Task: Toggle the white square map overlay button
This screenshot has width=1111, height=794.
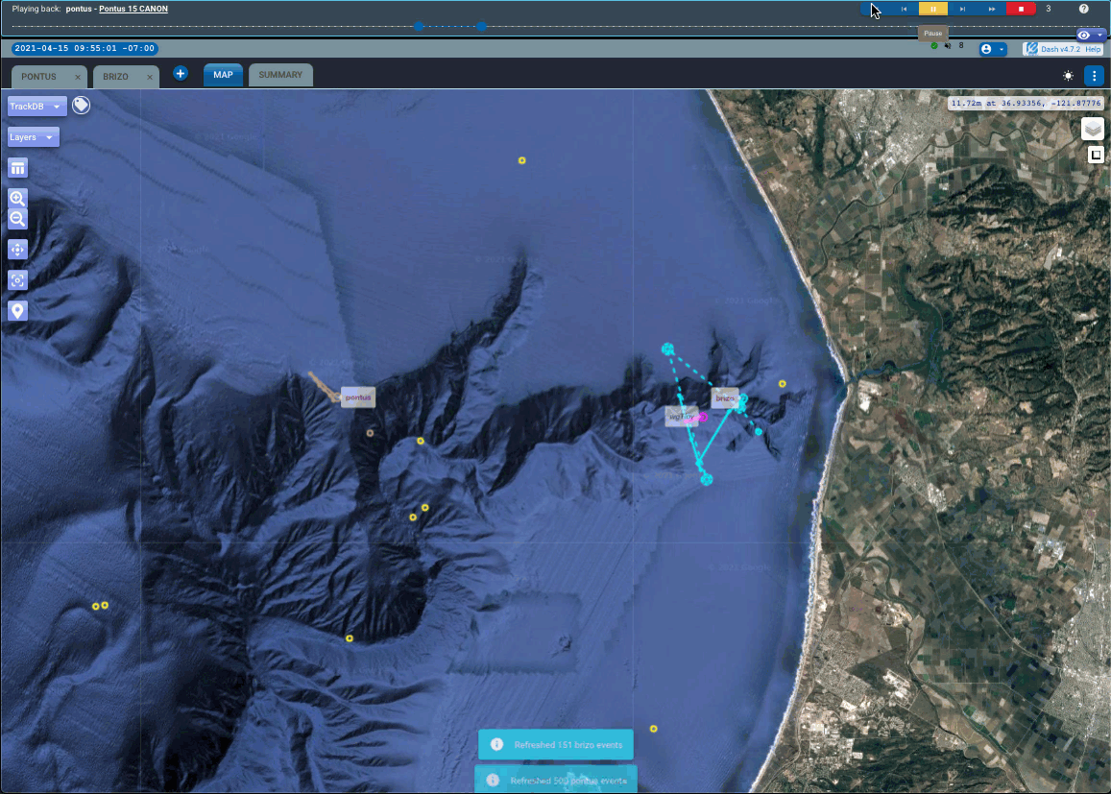Action: click(x=1095, y=155)
